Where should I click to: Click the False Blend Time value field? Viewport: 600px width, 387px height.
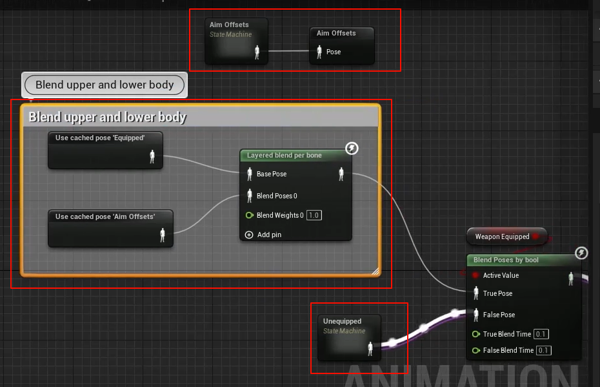pos(543,350)
